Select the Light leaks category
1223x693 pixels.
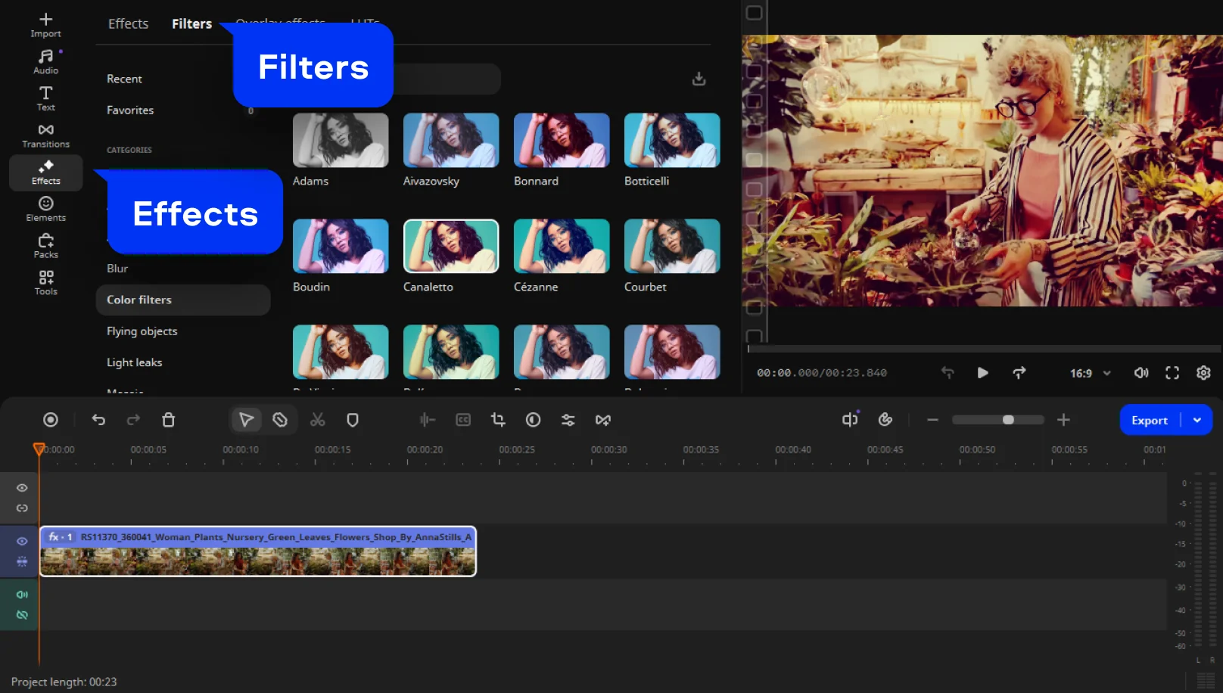[x=135, y=362]
